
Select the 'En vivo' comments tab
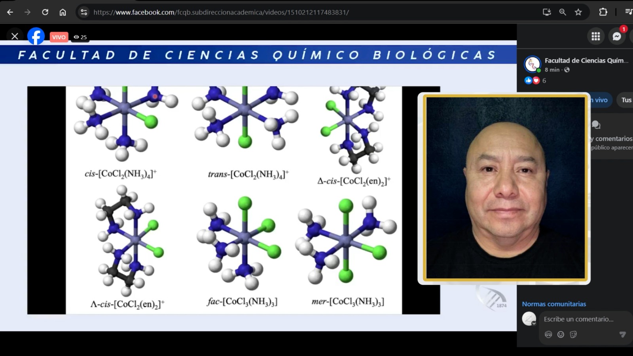[601, 100]
